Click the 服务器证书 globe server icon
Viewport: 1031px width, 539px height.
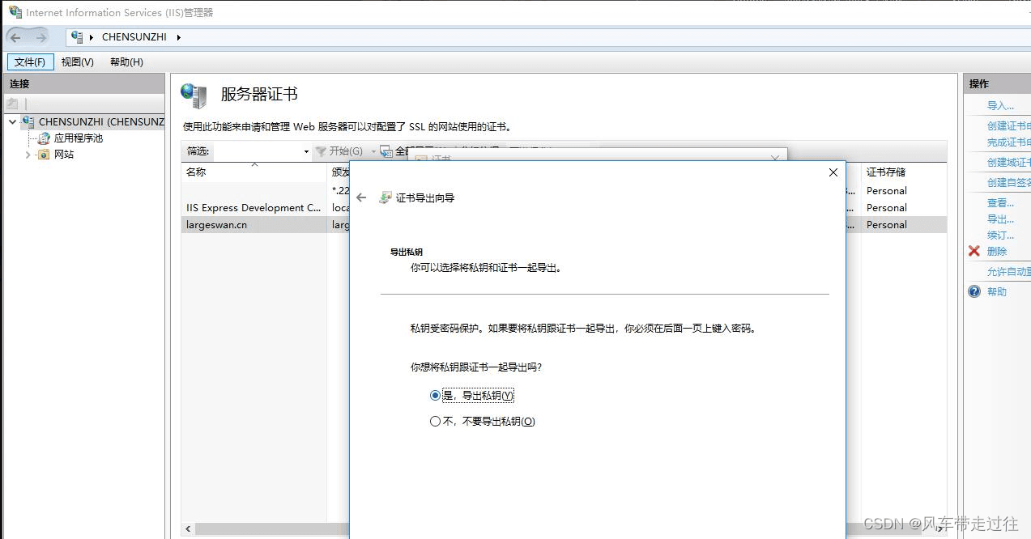click(x=194, y=95)
